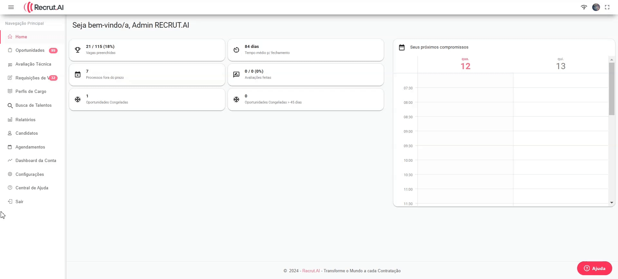
Task: Open Oportunidades in the sidebar
Action: tap(30, 50)
